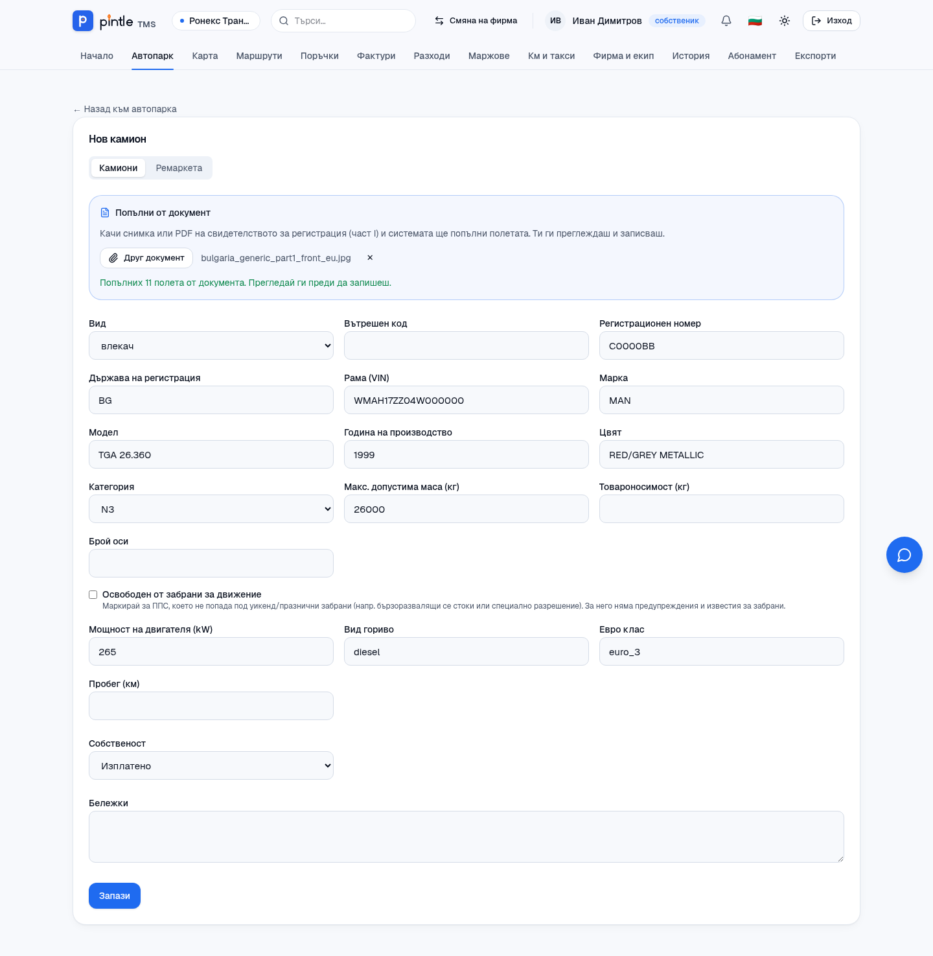Click the Pintle TMS logo icon
The image size is (933, 956).
coord(82,21)
